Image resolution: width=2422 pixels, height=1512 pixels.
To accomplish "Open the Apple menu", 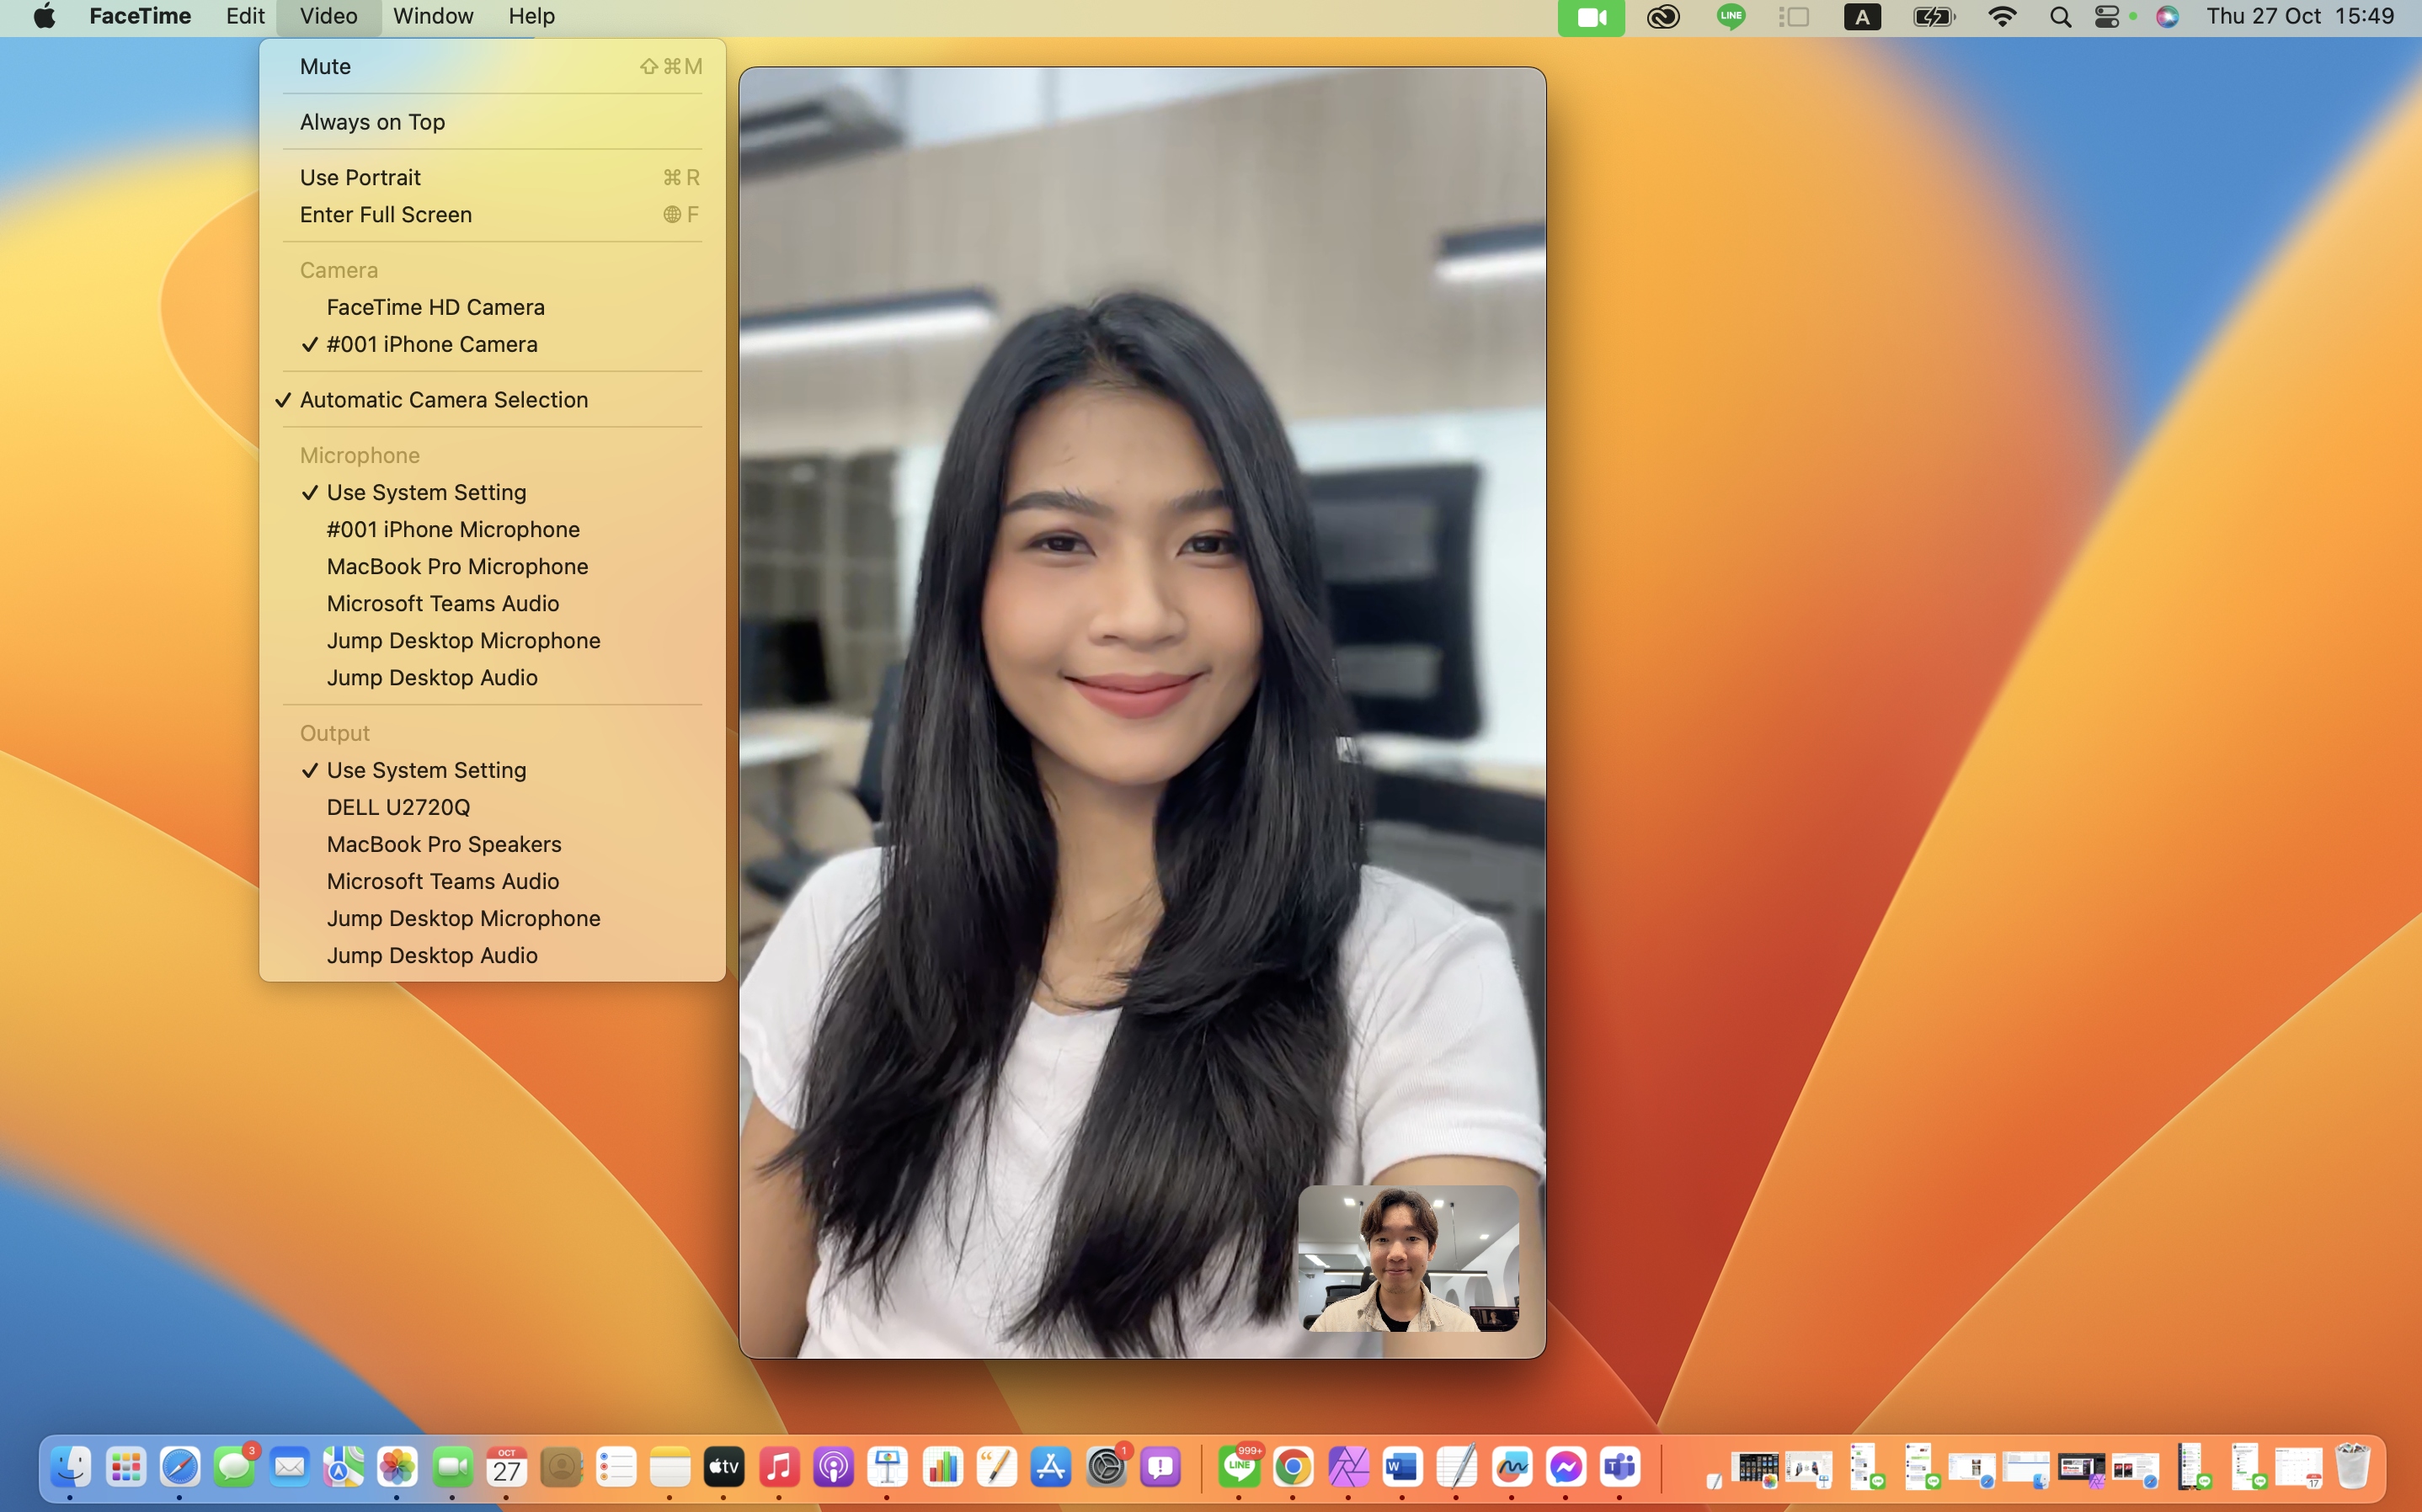I will click(x=44, y=16).
